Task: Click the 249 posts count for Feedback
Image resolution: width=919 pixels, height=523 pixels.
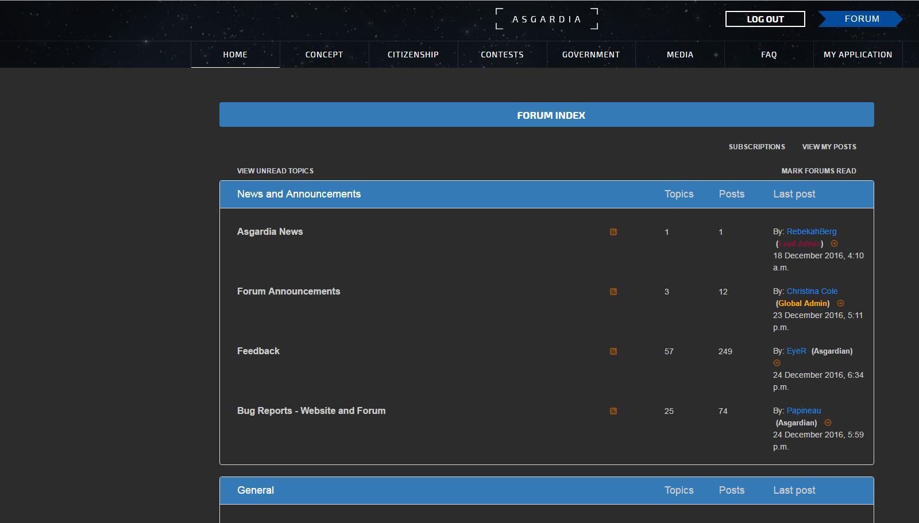Action: coord(725,351)
